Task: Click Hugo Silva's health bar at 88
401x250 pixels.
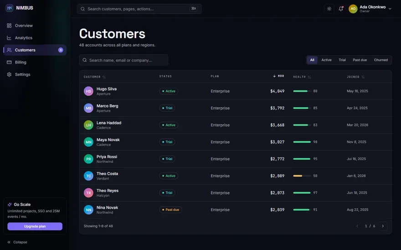Action: pos(302,91)
